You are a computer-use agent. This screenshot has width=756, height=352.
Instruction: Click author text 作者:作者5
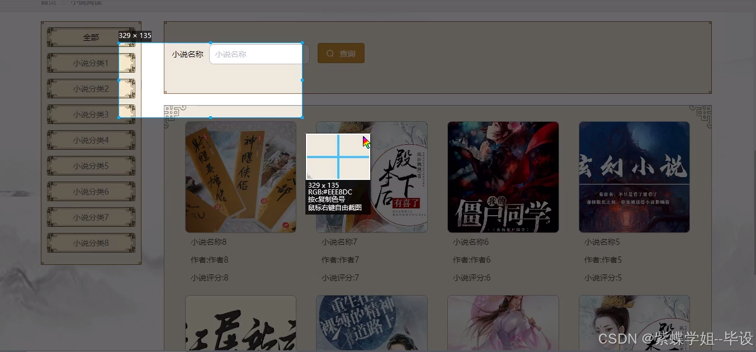pos(603,260)
